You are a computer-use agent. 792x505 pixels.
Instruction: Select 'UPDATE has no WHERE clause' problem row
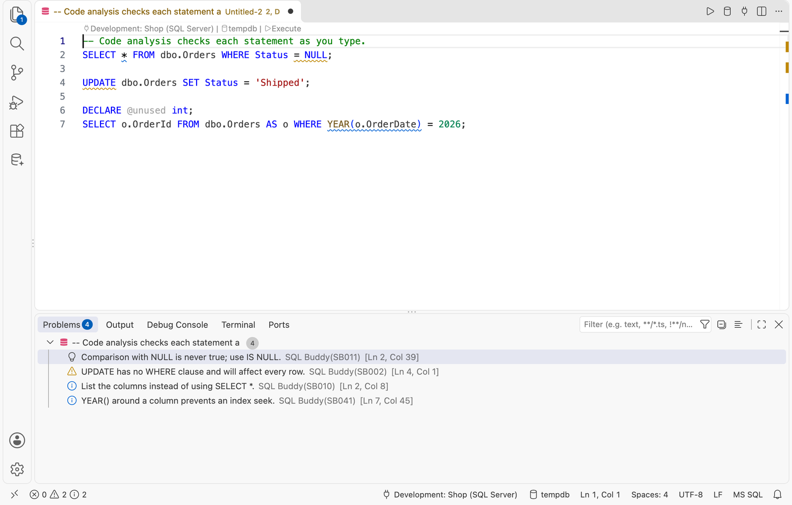point(412,371)
